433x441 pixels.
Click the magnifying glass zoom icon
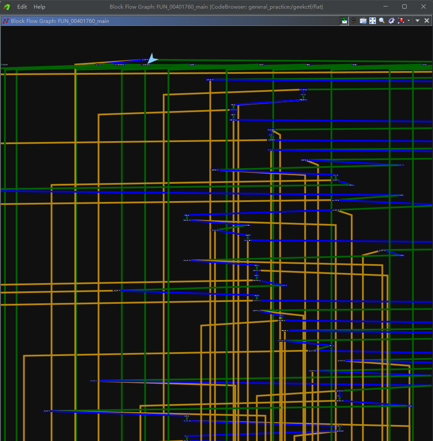point(382,21)
